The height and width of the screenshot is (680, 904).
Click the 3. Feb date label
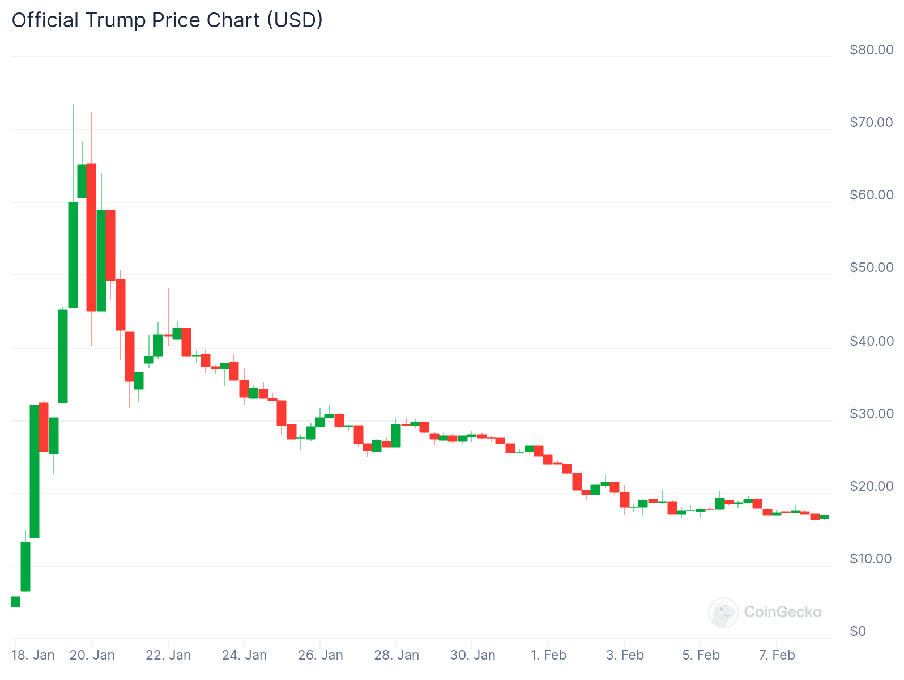[625, 655]
